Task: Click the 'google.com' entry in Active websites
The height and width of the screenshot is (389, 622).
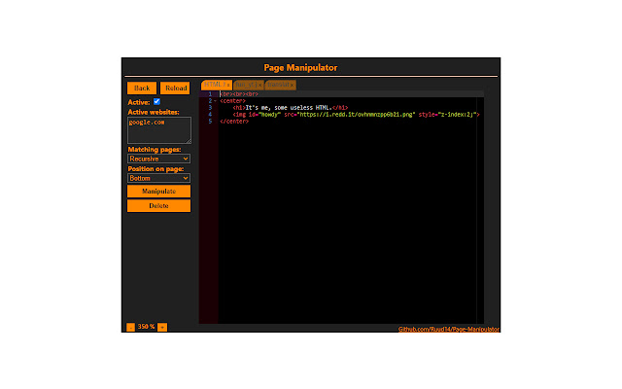Action: pyautogui.click(x=147, y=123)
